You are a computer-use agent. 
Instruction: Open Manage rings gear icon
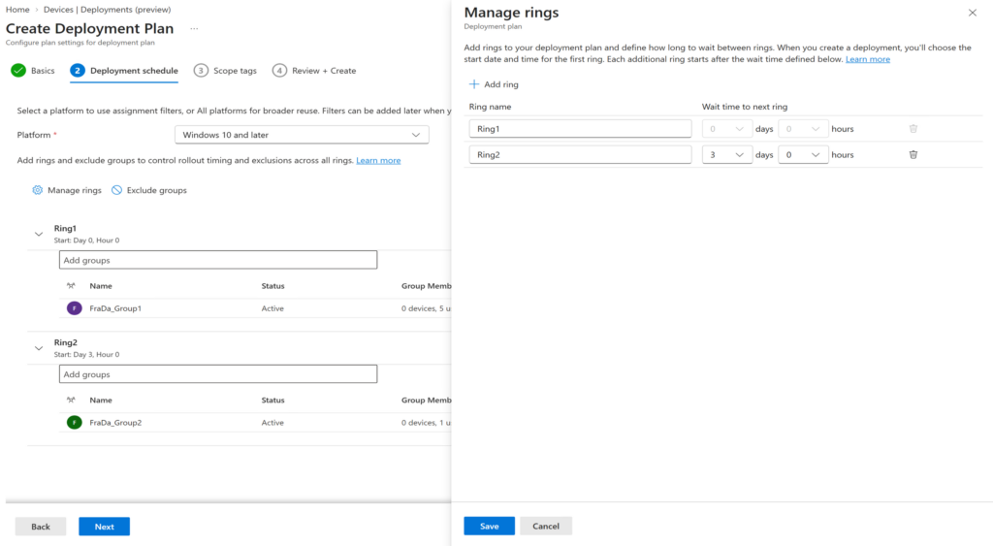[38, 190]
